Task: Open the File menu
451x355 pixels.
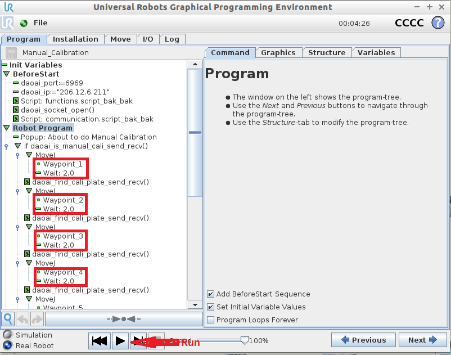Action: pyautogui.click(x=40, y=23)
